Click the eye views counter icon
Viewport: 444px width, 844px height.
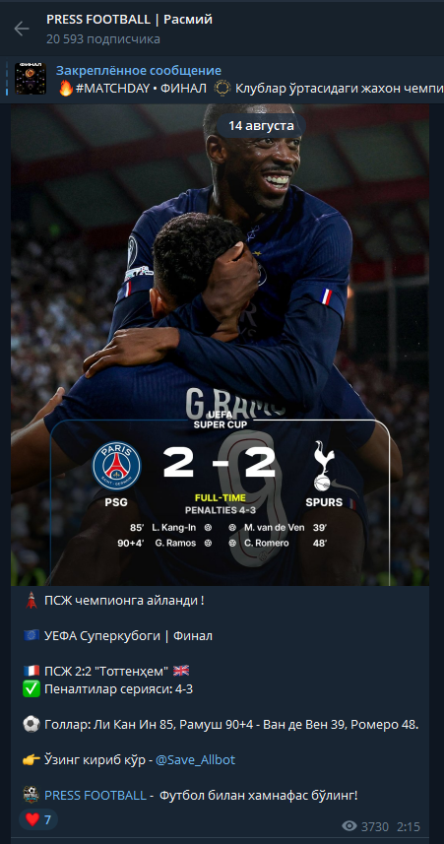(349, 826)
